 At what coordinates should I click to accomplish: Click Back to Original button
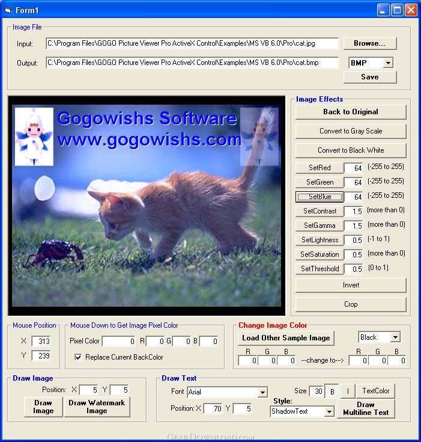[x=351, y=112]
